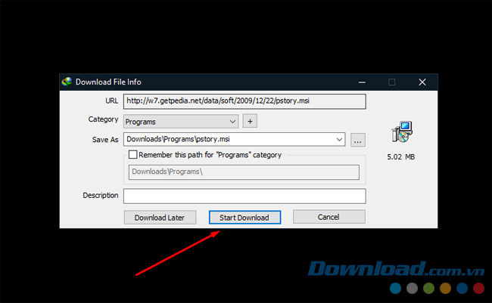492x303 pixels.
Task: Click the Download.com.vn watermark logo
Action: pos(386,268)
